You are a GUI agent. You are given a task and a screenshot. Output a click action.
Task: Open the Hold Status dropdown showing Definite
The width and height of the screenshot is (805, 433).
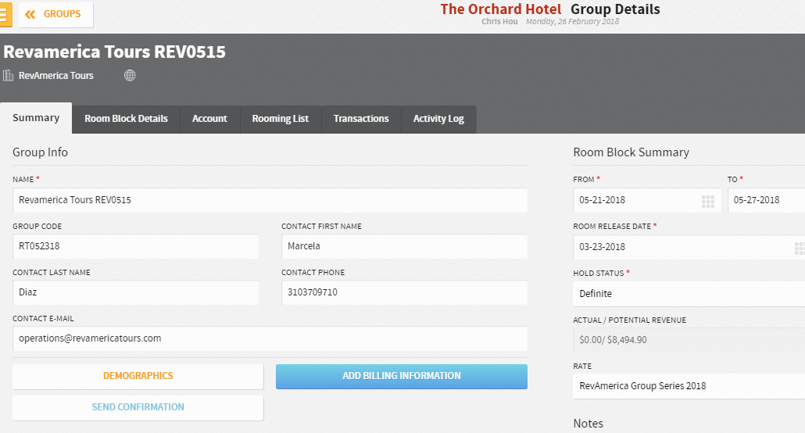(689, 294)
